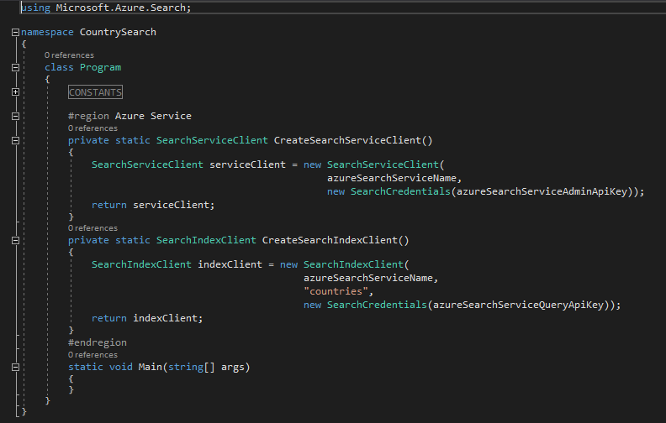
Task: Expand the collapsed CONSTANTS region
Action: click(x=15, y=92)
